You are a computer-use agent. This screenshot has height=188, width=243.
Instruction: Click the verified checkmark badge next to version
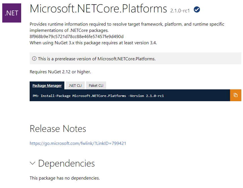(x=197, y=10)
